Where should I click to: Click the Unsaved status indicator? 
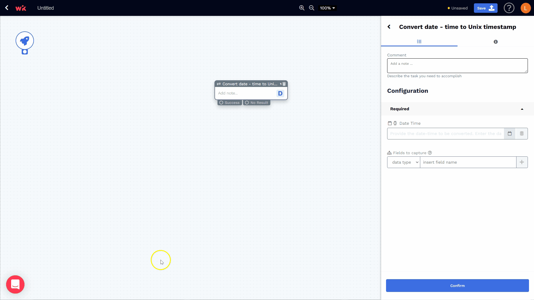458,8
